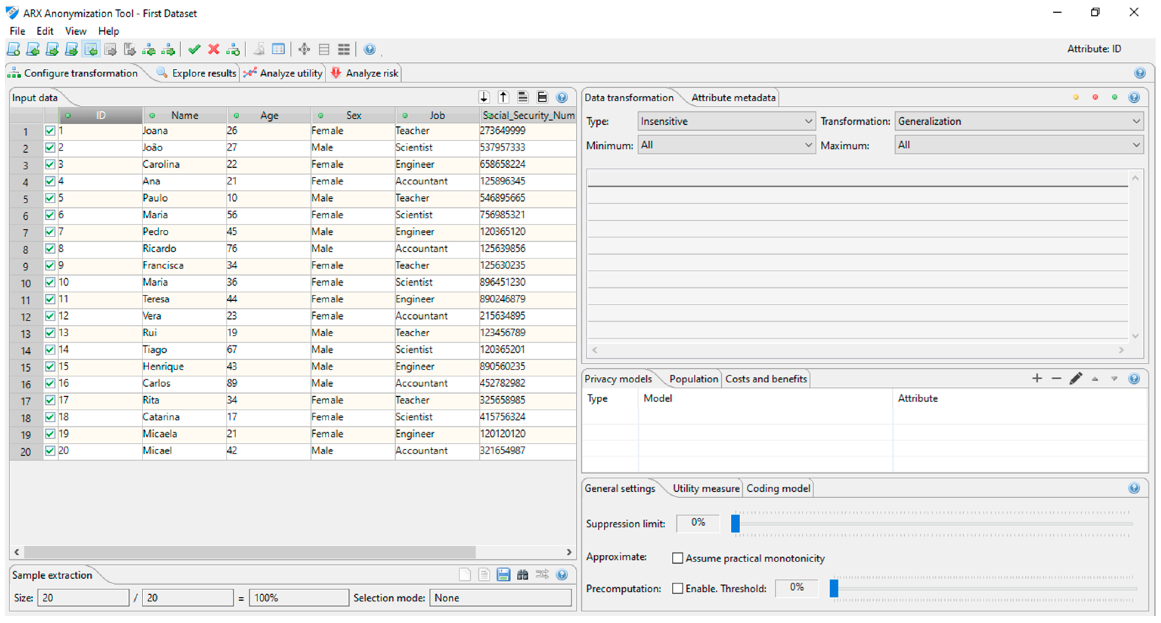Image resolution: width=1161 pixels, height=623 pixels.
Task: Toggle the Precomputation Enable checkbox
Action: click(677, 588)
